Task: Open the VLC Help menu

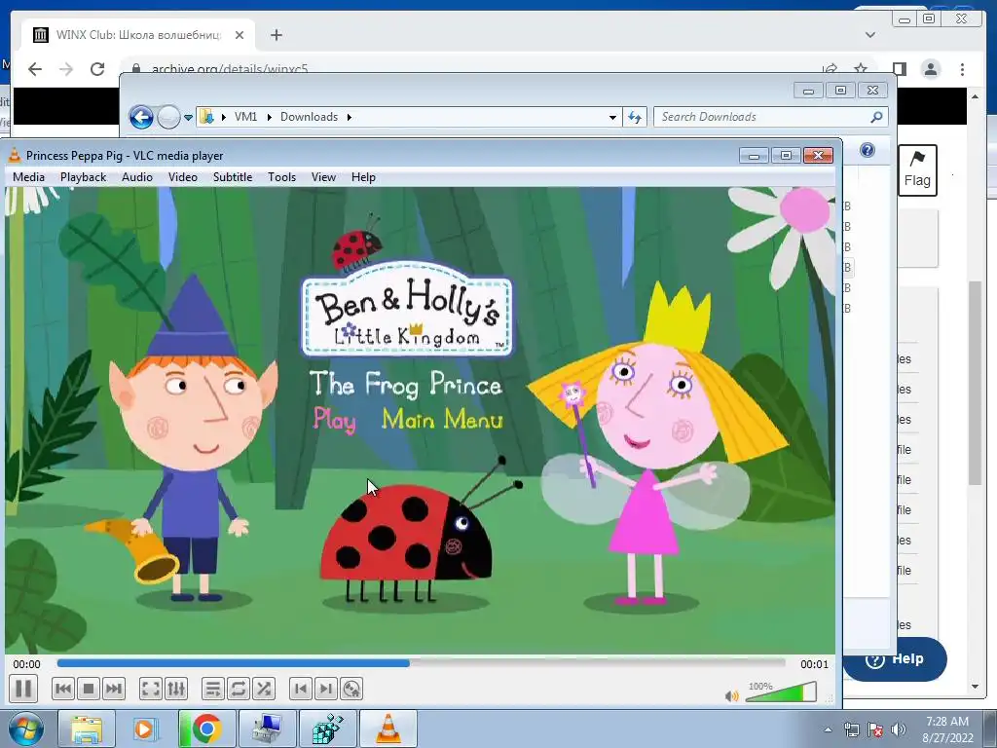Action: click(x=364, y=177)
